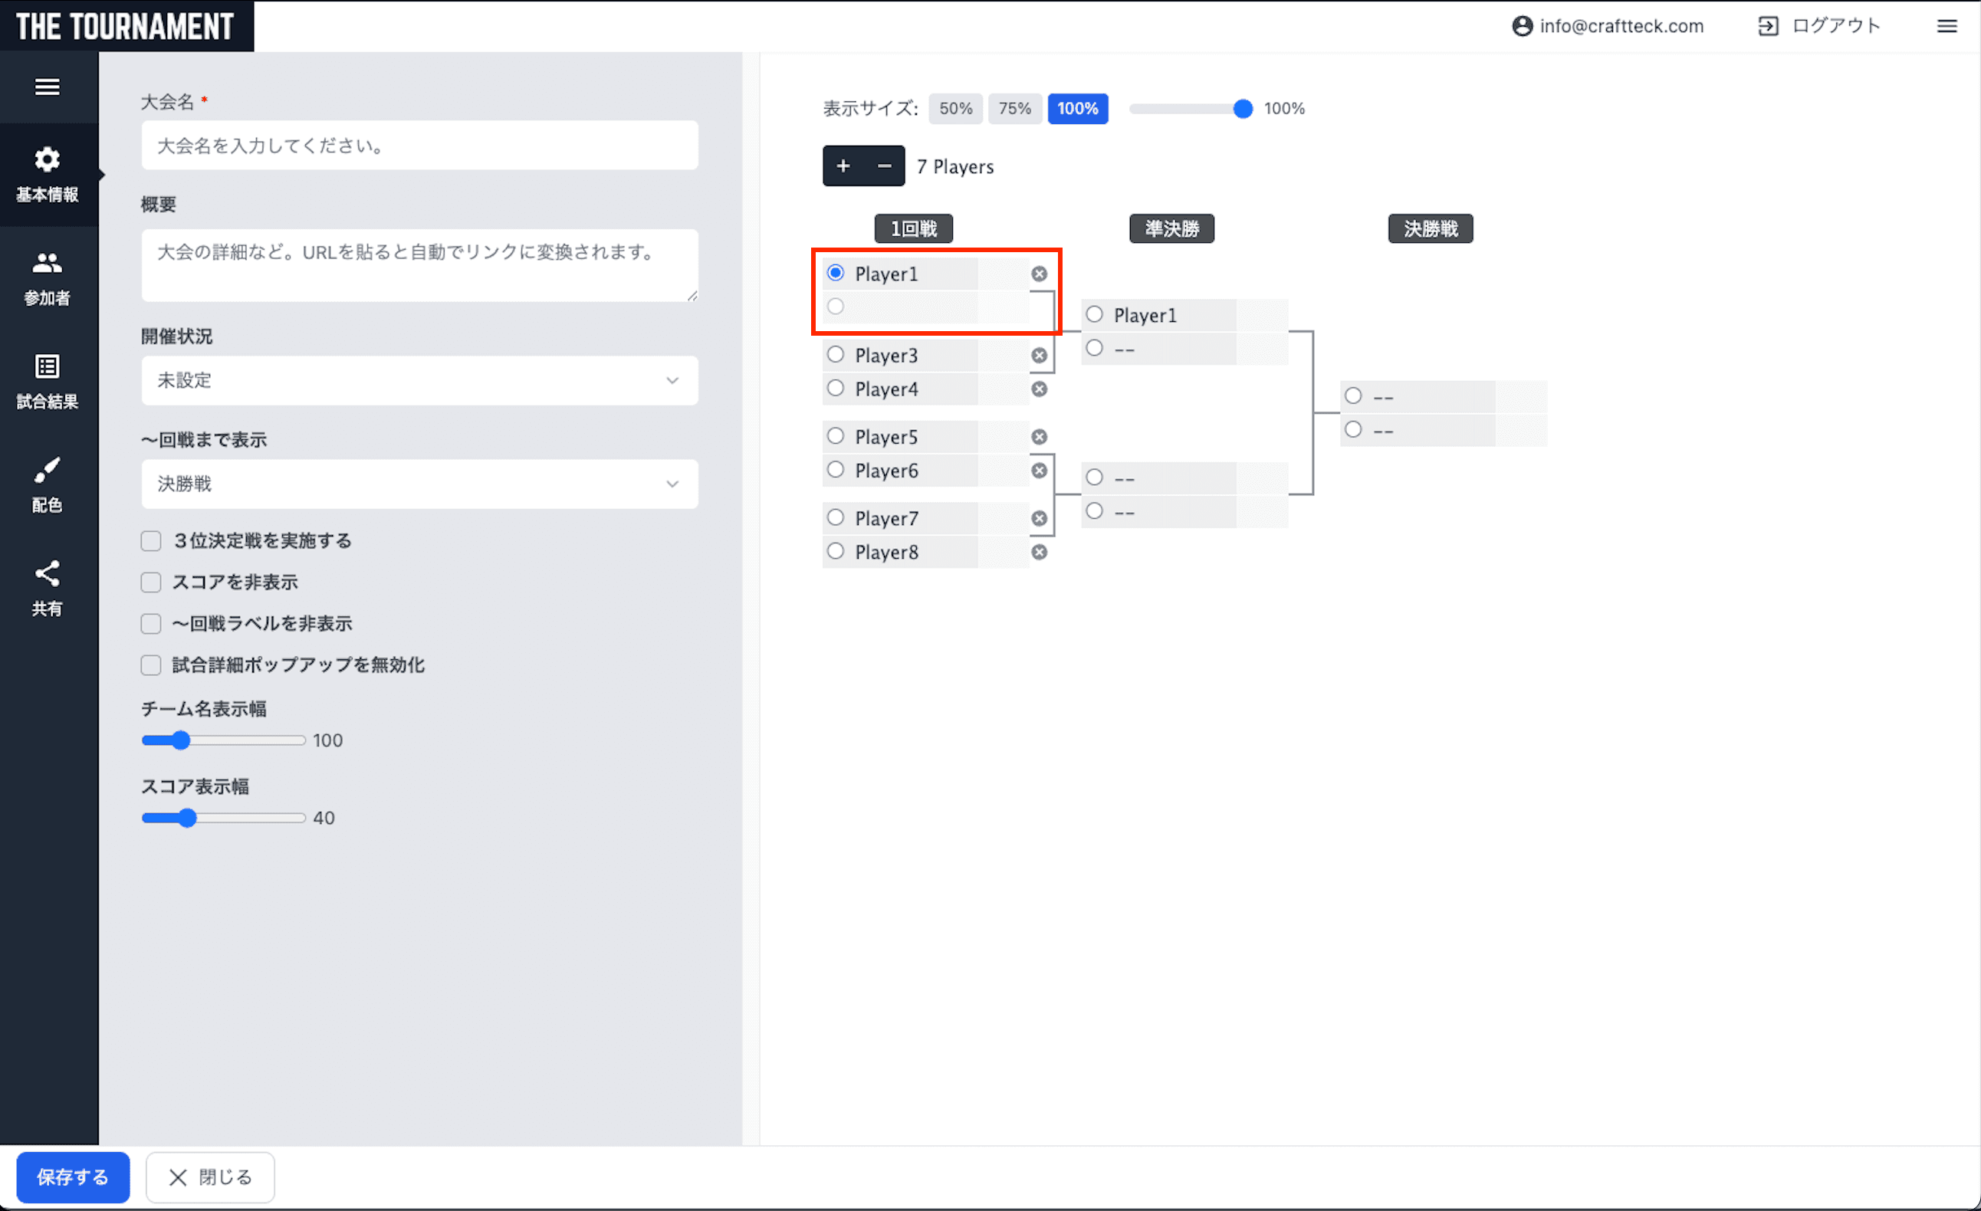The height and width of the screenshot is (1211, 1981).
Task: Open the top-right hamburger menu
Action: point(1947,27)
